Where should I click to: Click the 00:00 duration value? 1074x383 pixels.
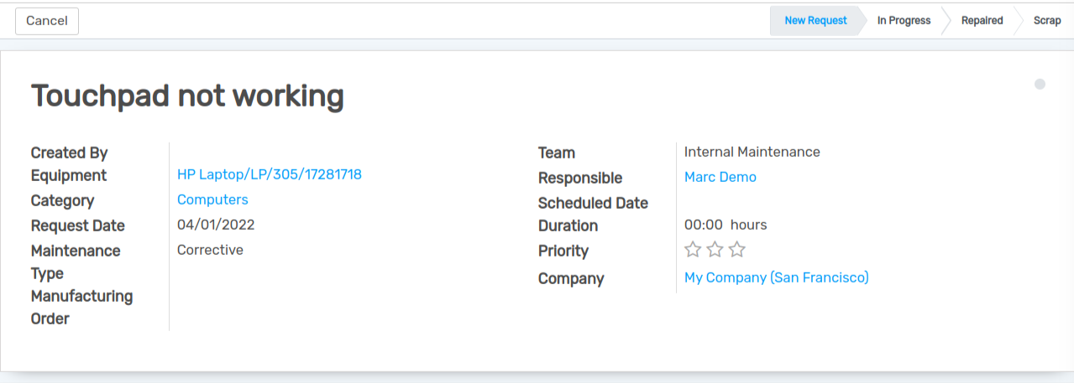tap(703, 225)
